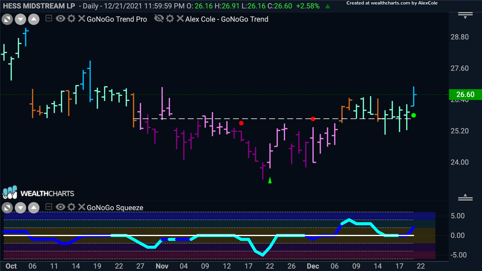Open settings for Alex Cole GoNoGo Trend
Viewport: 482px width, 271px height.
pyautogui.click(x=170, y=19)
